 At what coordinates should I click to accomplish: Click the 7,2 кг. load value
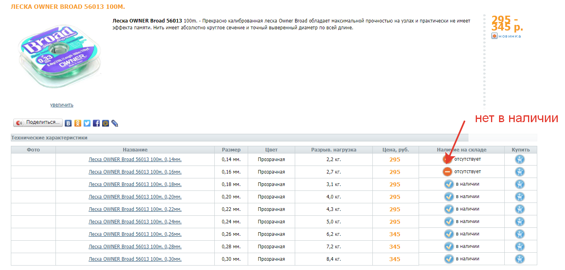click(334, 247)
